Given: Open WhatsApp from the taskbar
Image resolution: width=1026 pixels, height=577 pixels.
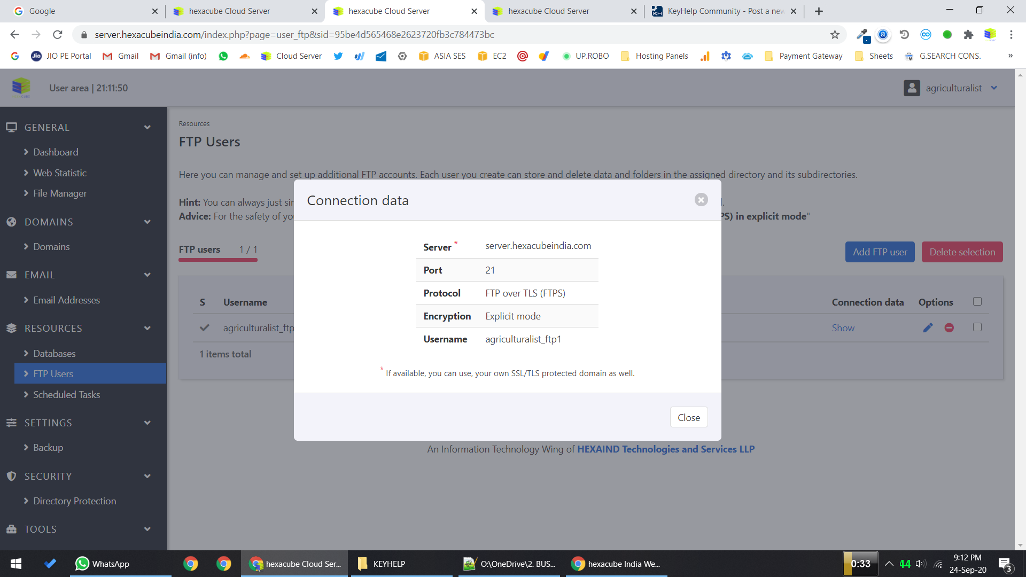Looking at the screenshot, I should click(103, 564).
